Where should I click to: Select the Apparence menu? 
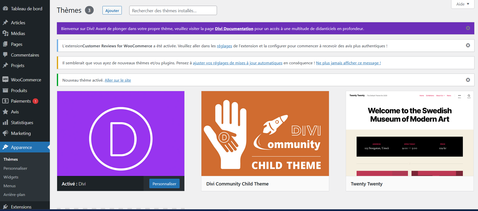tap(25, 147)
